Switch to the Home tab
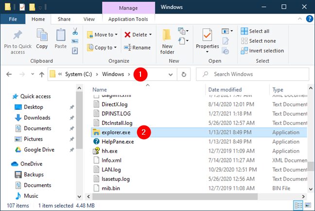 pyautogui.click(x=38, y=19)
